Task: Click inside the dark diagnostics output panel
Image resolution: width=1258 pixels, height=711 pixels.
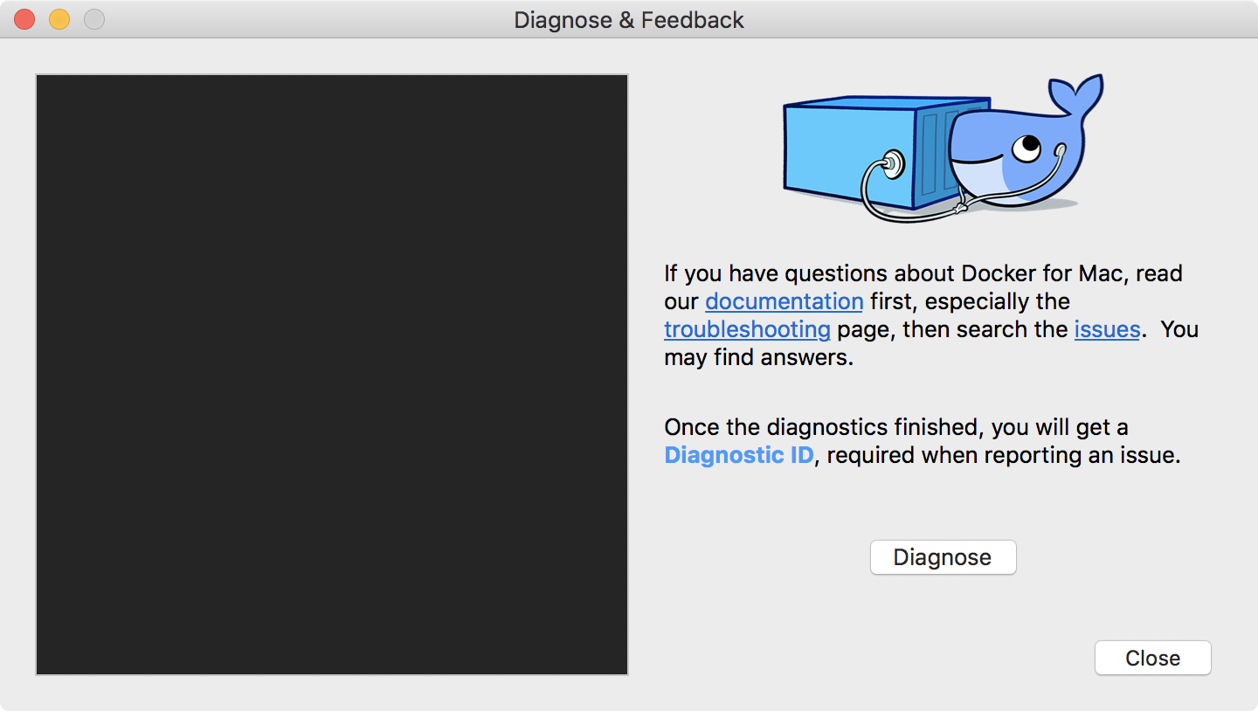Action: click(332, 374)
